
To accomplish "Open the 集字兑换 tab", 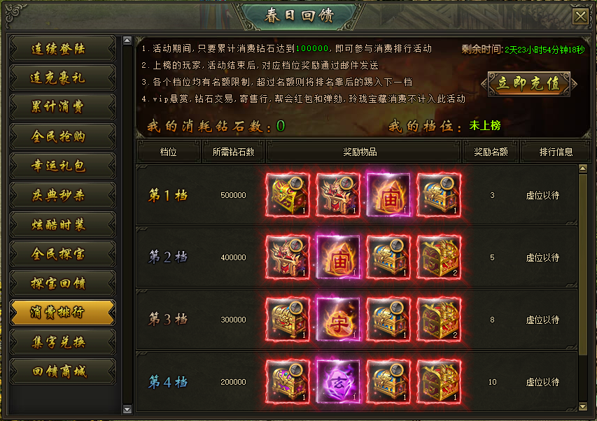I will (63, 342).
